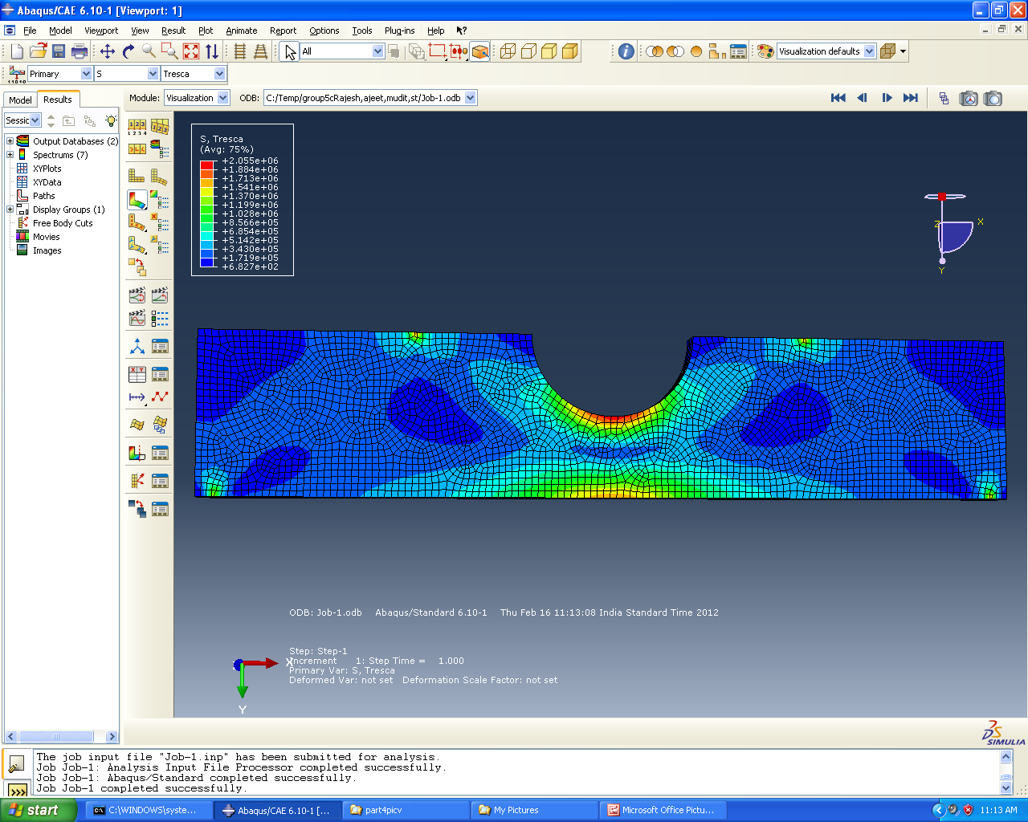Click the red legend color swatch

(207, 165)
